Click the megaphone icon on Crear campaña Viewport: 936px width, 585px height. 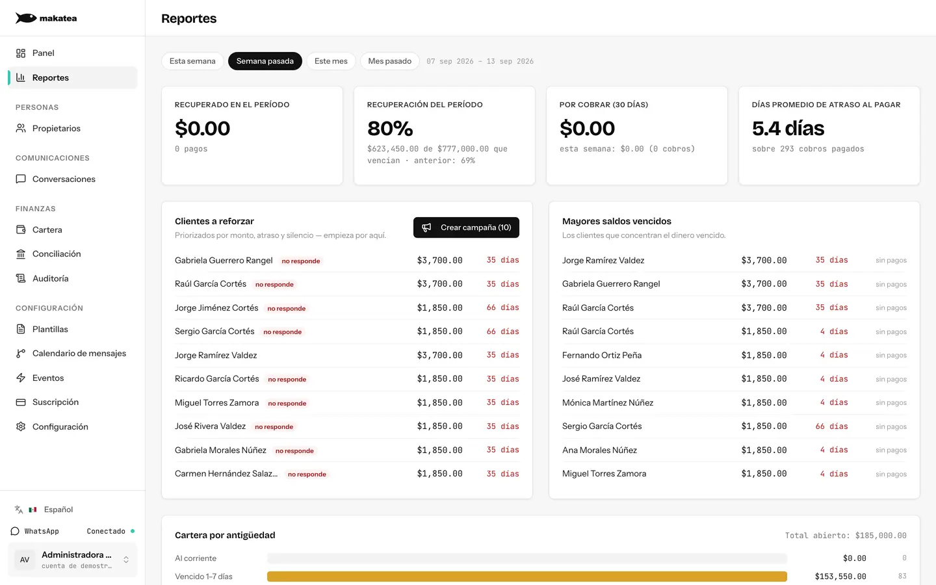[426, 227]
